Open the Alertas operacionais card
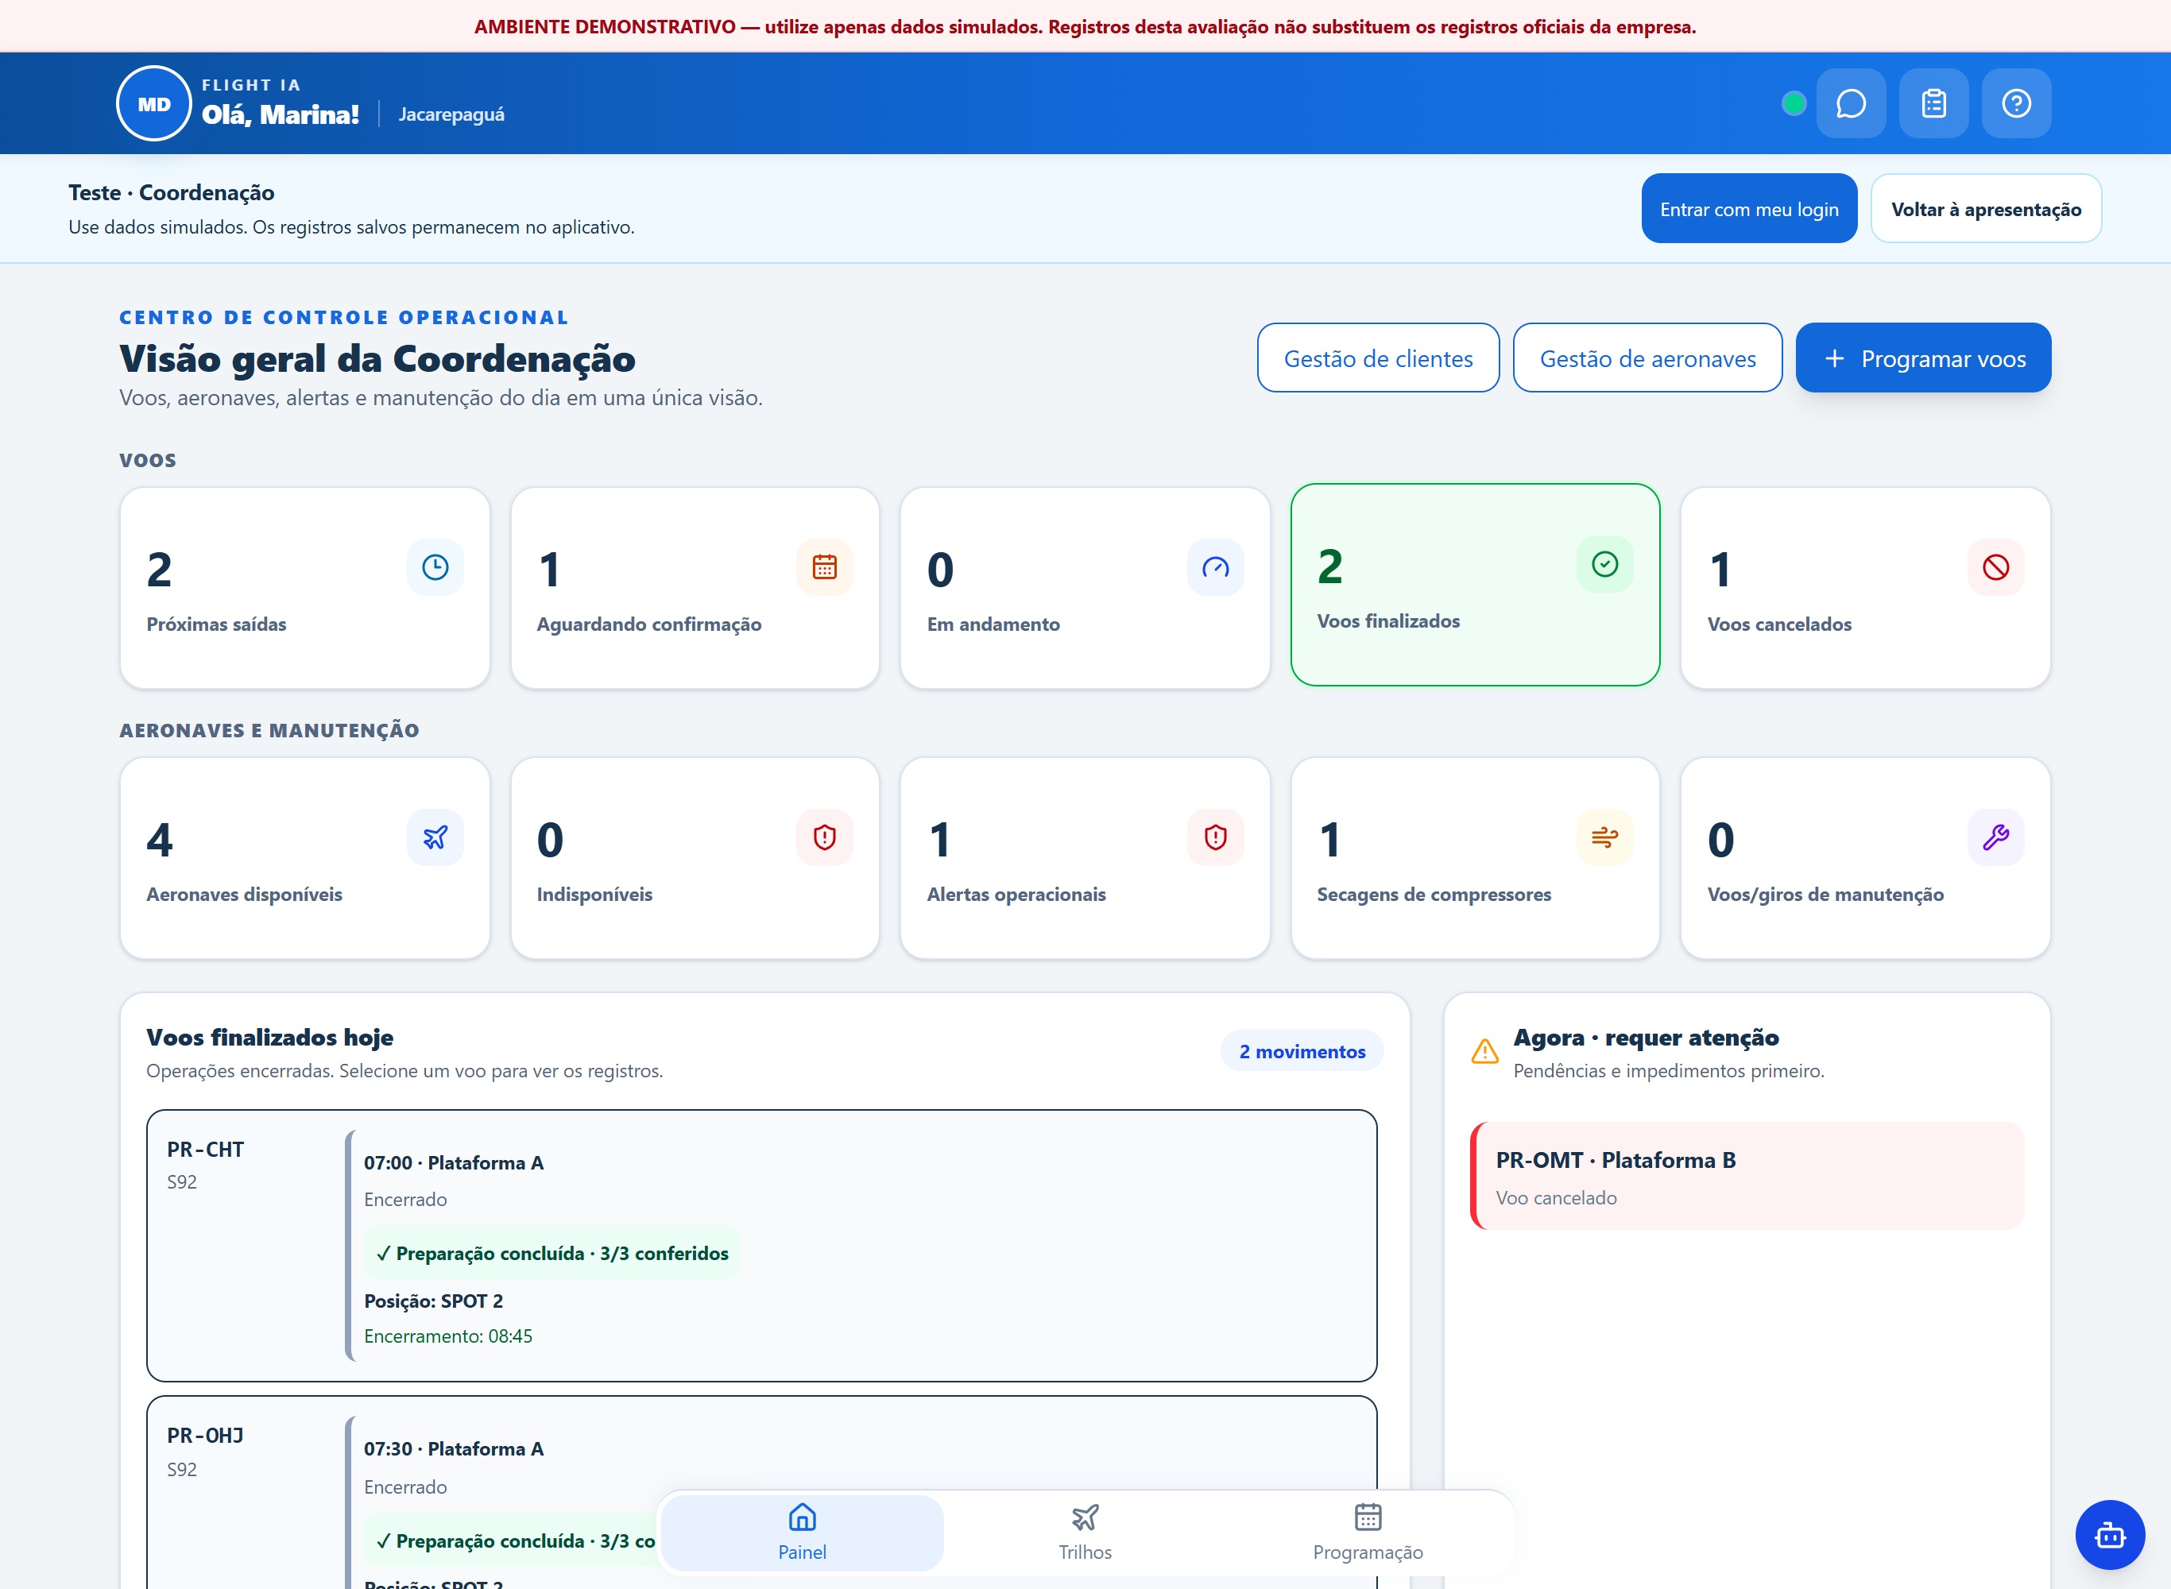Screen dimensions: 2171x1589 pos(1085,858)
